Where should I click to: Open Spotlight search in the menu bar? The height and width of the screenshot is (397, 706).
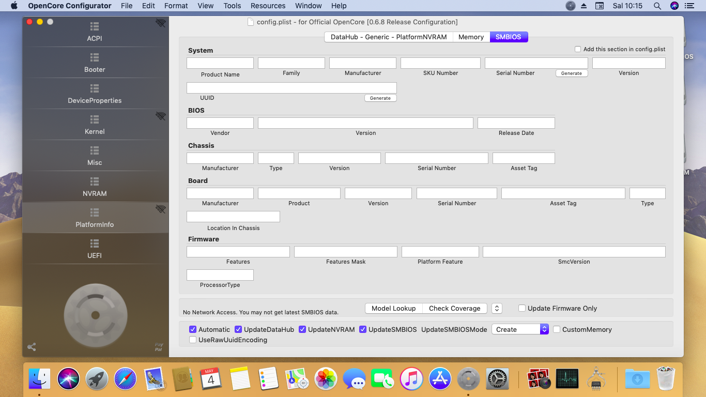(x=657, y=6)
